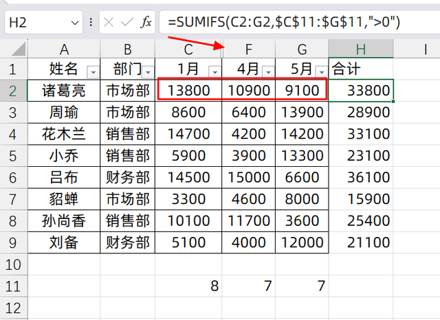The width and height of the screenshot is (440, 320).
Task: Select column A header
Action: (64, 49)
